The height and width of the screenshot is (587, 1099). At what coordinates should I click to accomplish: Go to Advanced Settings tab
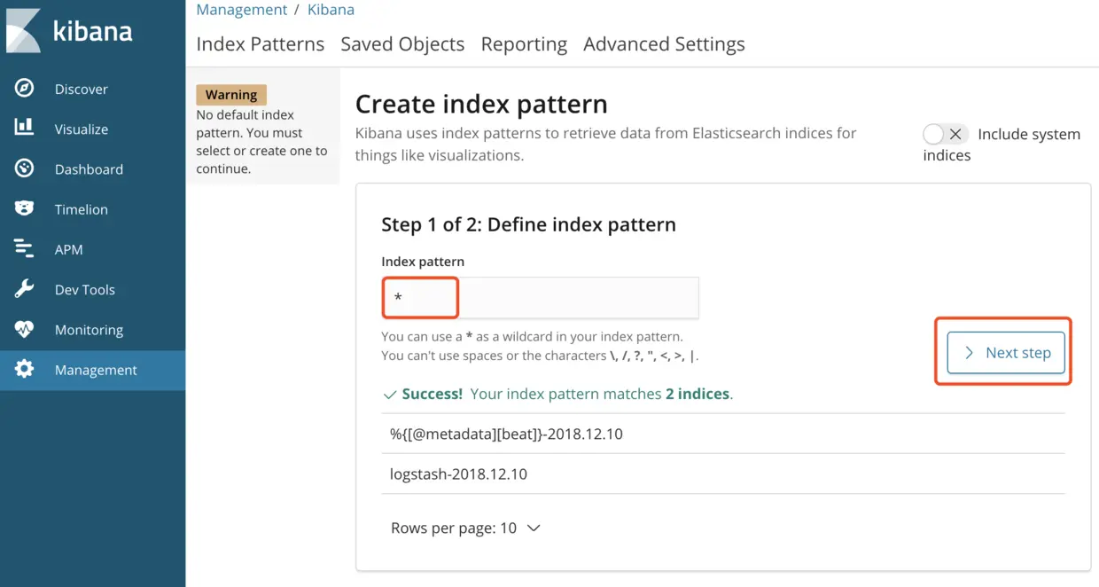point(664,44)
